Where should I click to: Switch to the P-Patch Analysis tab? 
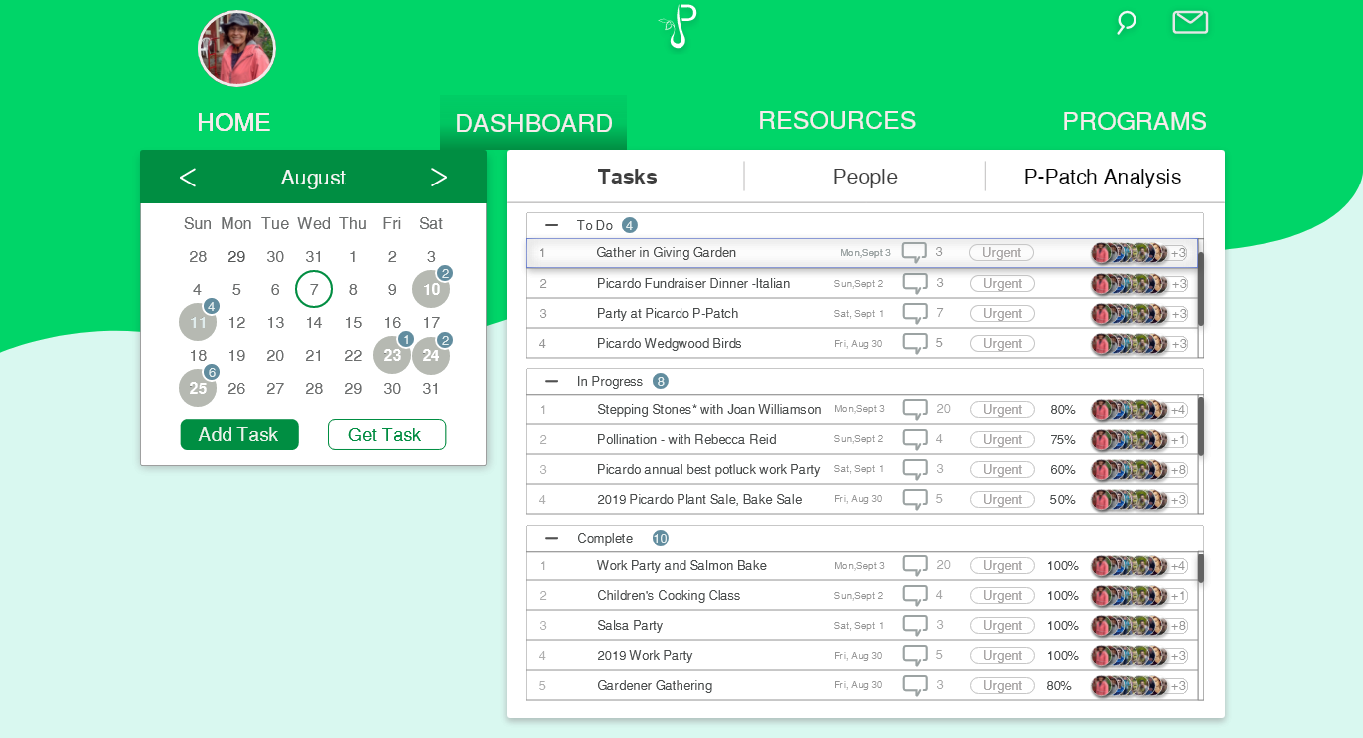(1103, 177)
